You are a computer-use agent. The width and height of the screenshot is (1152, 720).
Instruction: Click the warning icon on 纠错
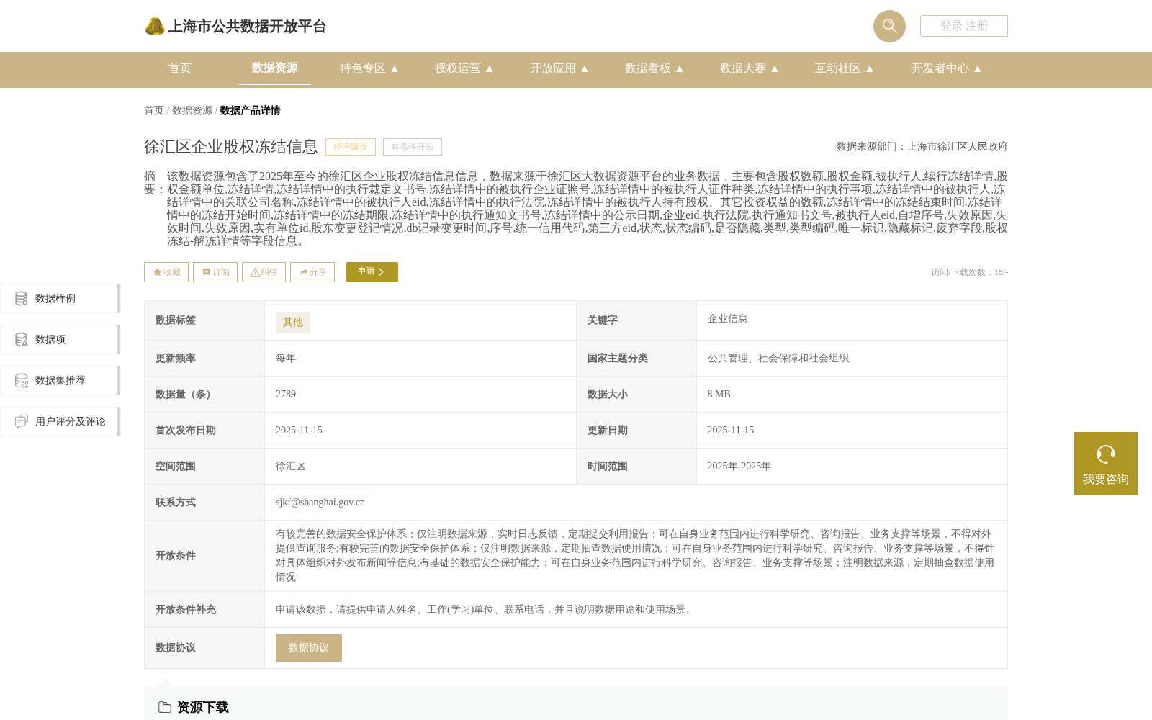pos(255,272)
